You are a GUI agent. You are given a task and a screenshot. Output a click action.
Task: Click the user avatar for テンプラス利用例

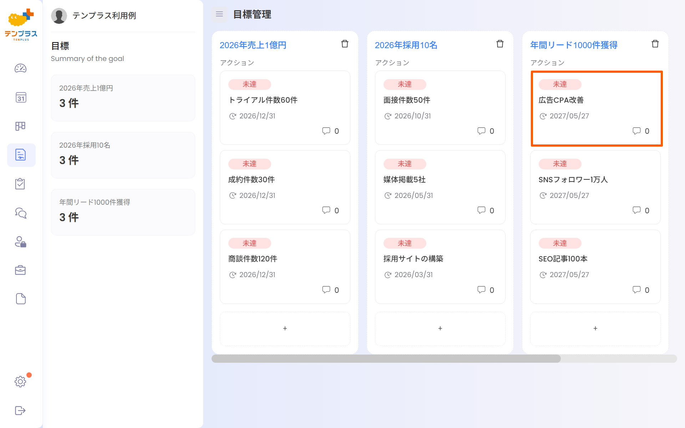59,16
